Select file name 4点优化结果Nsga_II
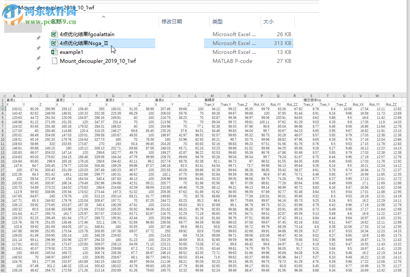The width and height of the screenshot is (410, 277). pos(84,43)
